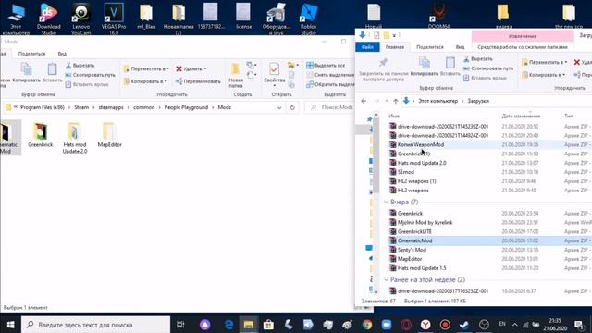The height and width of the screenshot is (333, 592).
Task: Open the Home (Главная) tab in the Downloads window
Action: click(x=395, y=47)
